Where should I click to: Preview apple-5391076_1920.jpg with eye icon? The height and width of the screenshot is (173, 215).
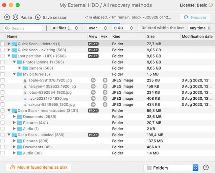tap(93, 80)
